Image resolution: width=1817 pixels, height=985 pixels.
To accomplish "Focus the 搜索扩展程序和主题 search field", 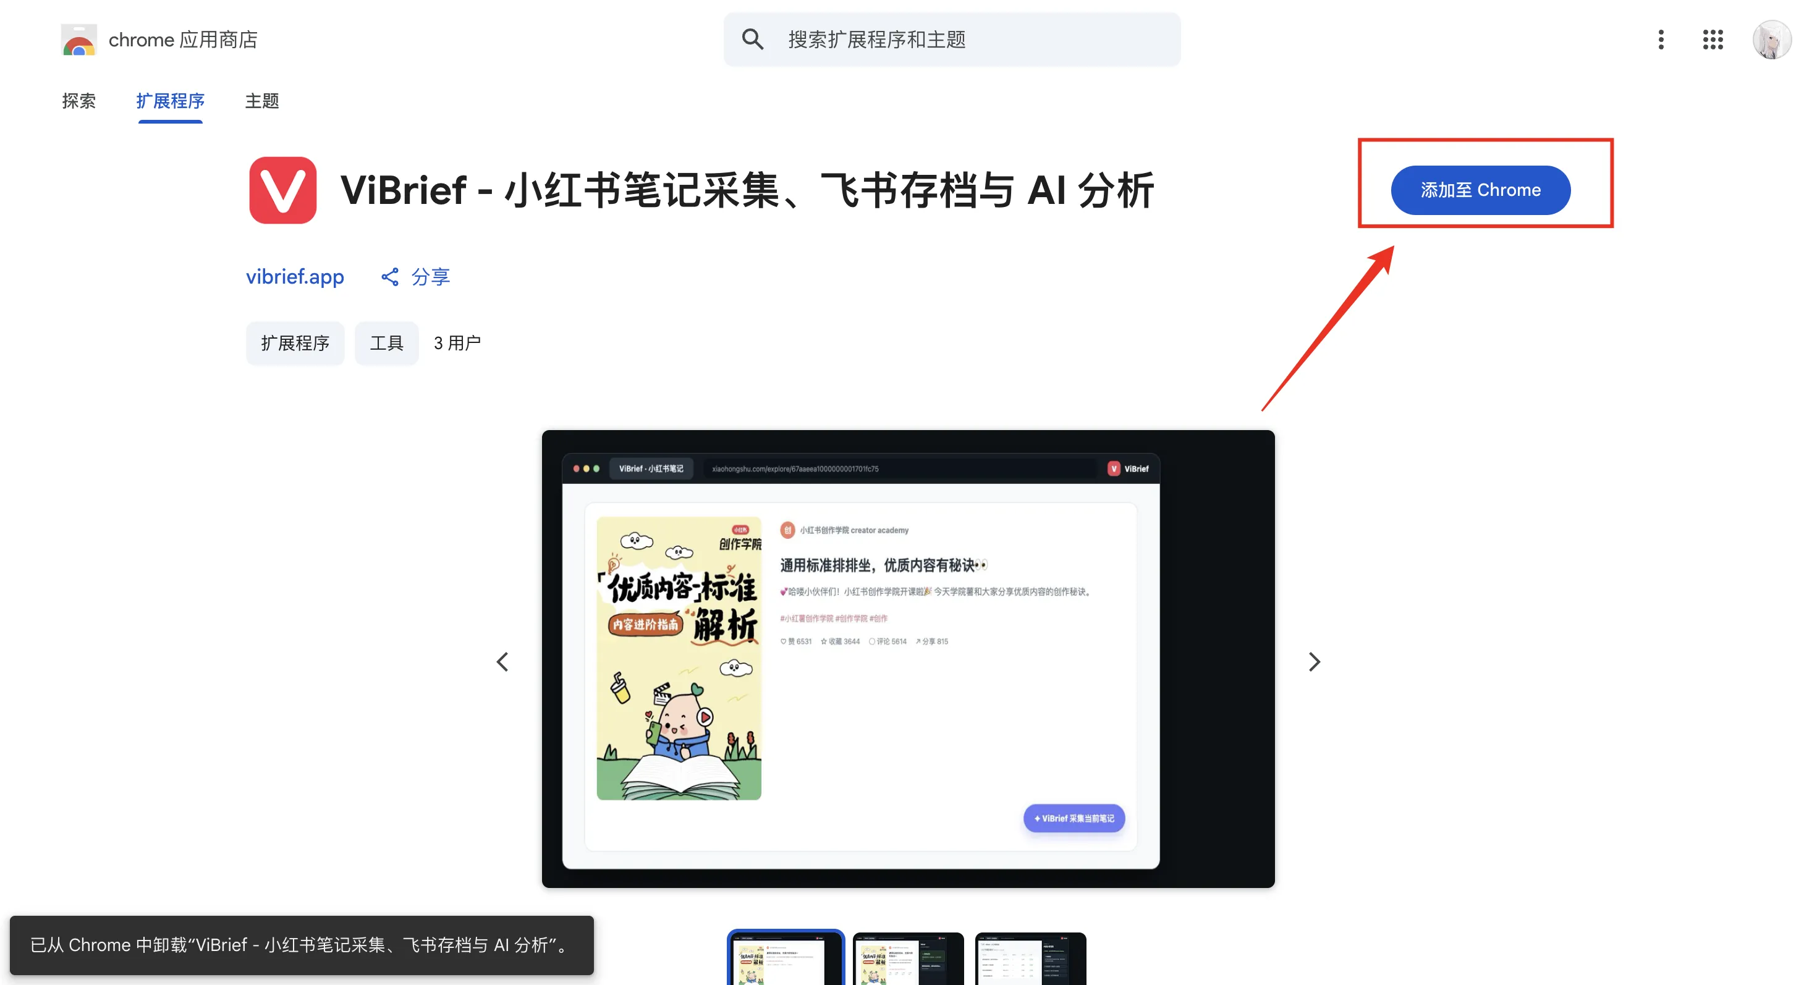I will (x=952, y=40).
